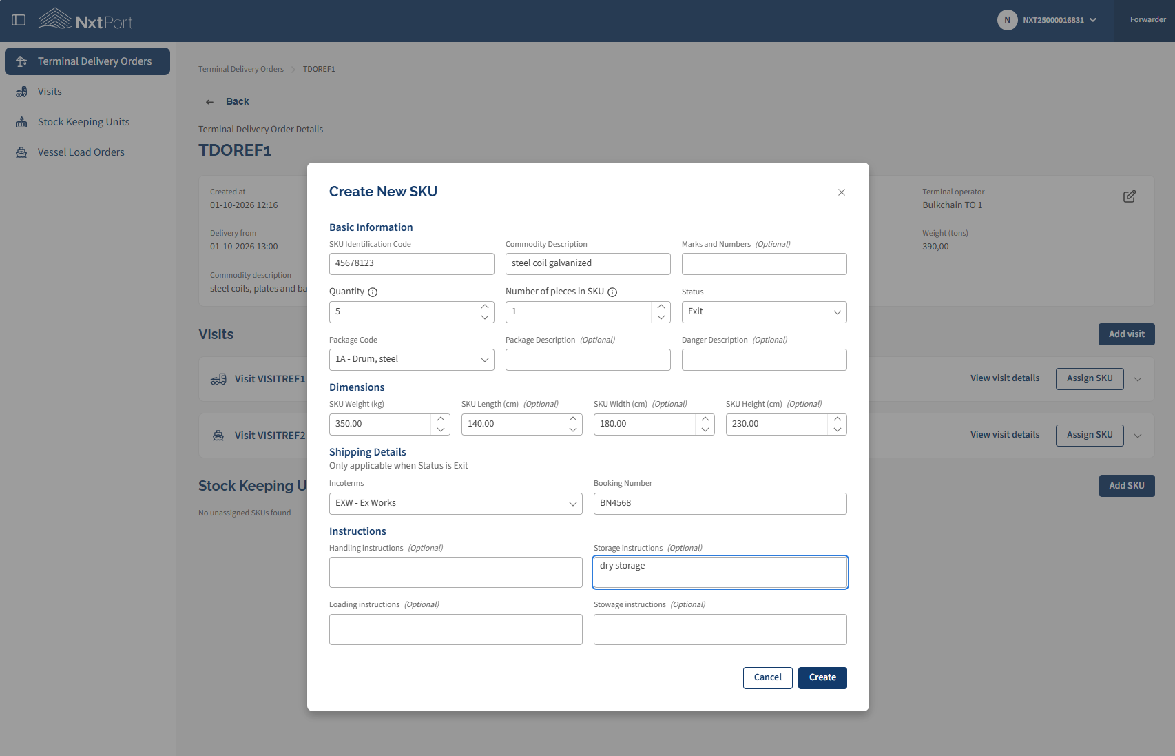Click the Create button

822,678
